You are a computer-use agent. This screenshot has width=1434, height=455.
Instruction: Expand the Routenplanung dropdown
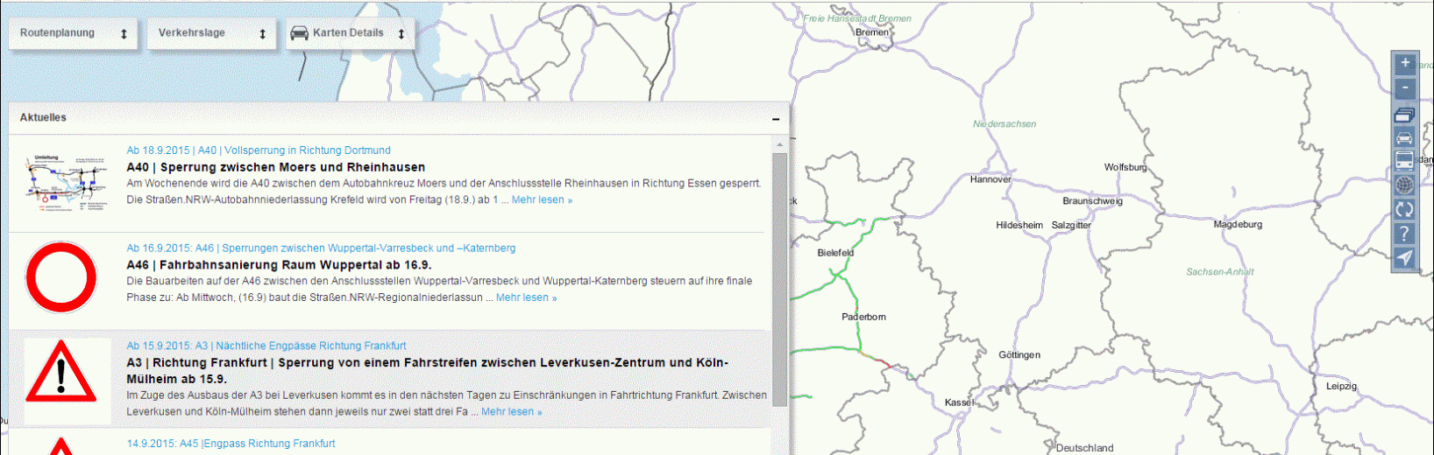click(x=74, y=33)
